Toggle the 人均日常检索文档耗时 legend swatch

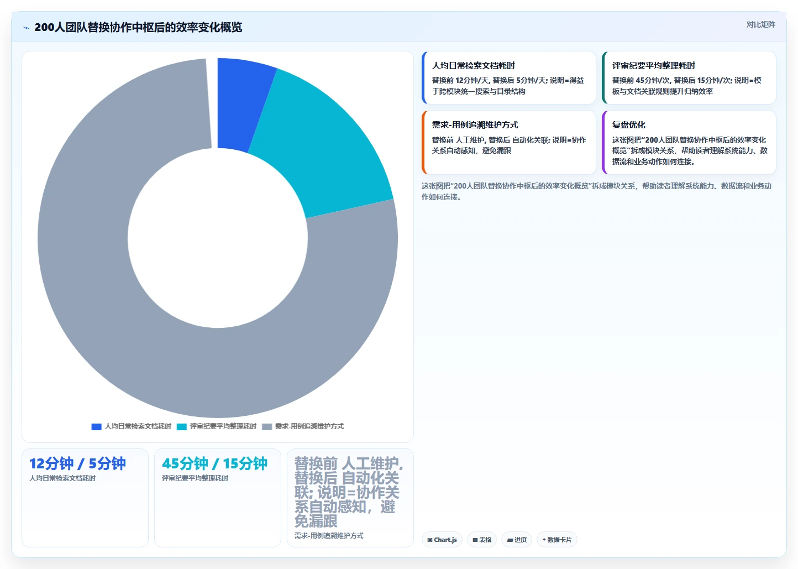[x=96, y=426]
